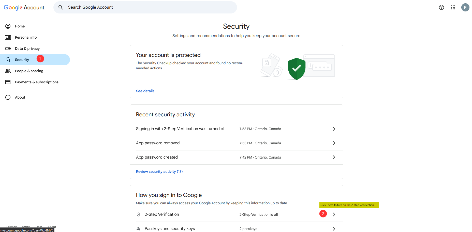Expand the App password created entry
472x232 pixels.
tap(334, 157)
